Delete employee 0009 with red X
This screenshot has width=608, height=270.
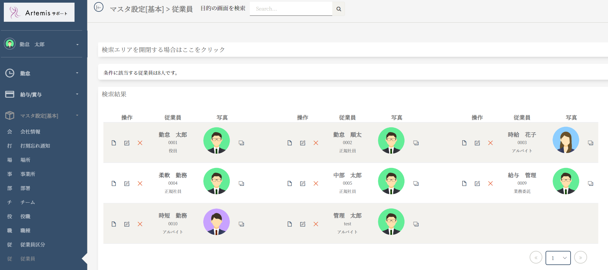click(490, 184)
